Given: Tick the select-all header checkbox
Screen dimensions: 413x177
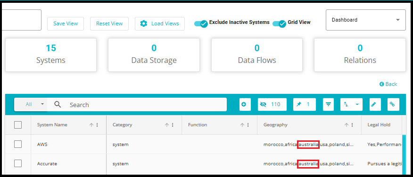Looking at the screenshot, I should pyautogui.click(x=18, y=125).
